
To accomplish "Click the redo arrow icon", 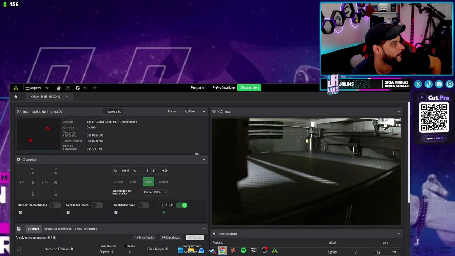I will tap(95, 88).
